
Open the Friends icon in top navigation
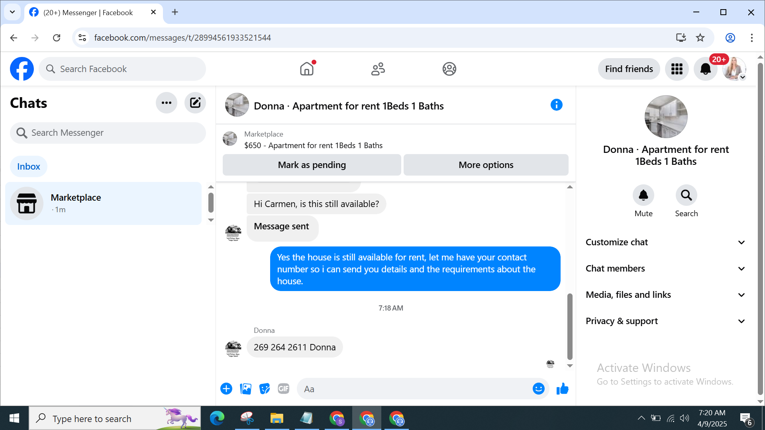click(378, 69)
